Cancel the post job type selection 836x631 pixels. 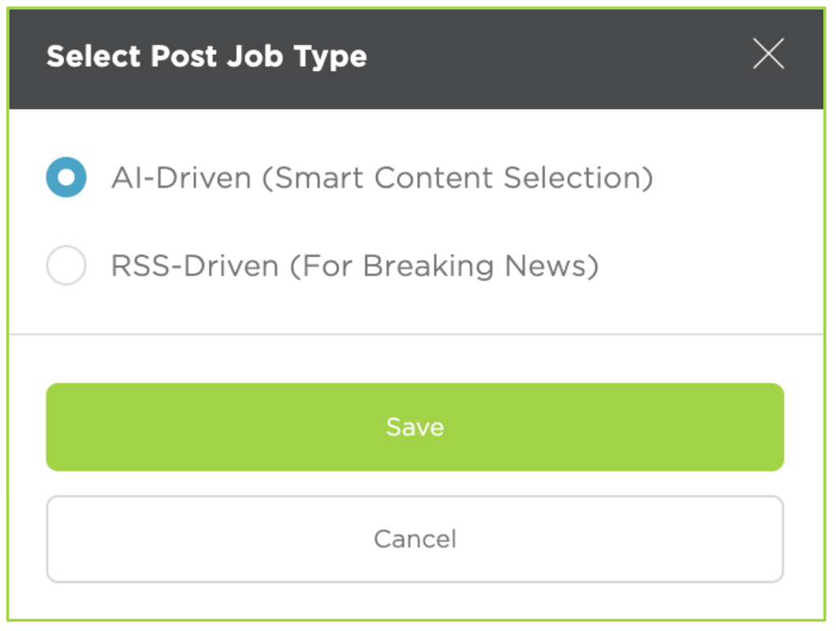click(415, 539)
